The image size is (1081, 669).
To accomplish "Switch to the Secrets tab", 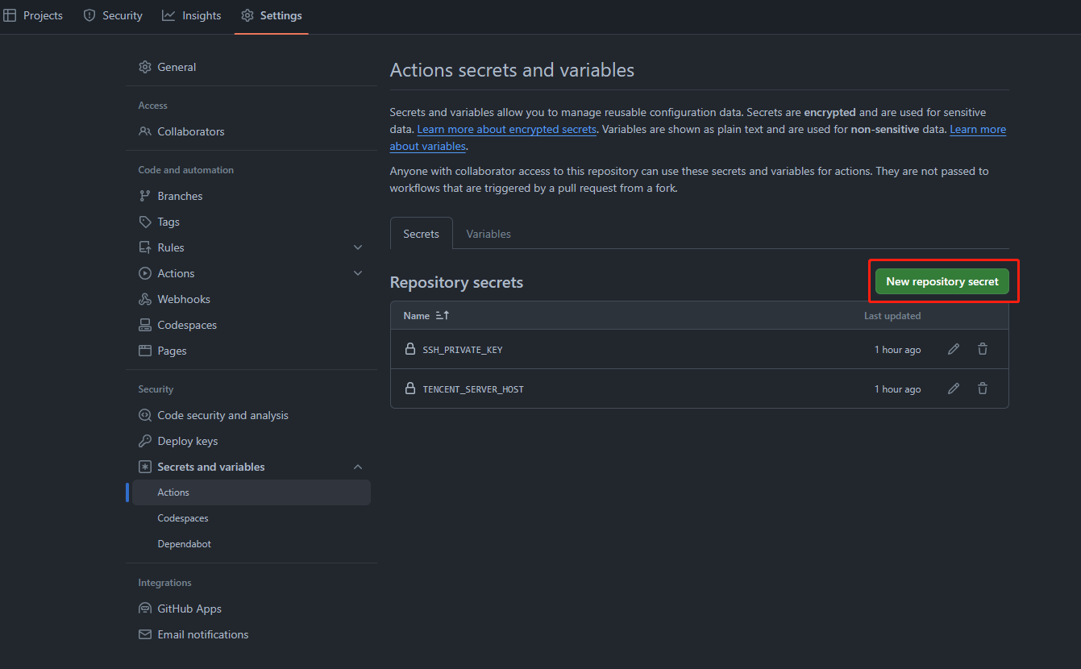I will 422,234.
